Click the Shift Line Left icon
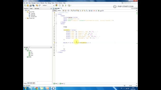Viewport: 161px width, 90px height. point(90,10)
